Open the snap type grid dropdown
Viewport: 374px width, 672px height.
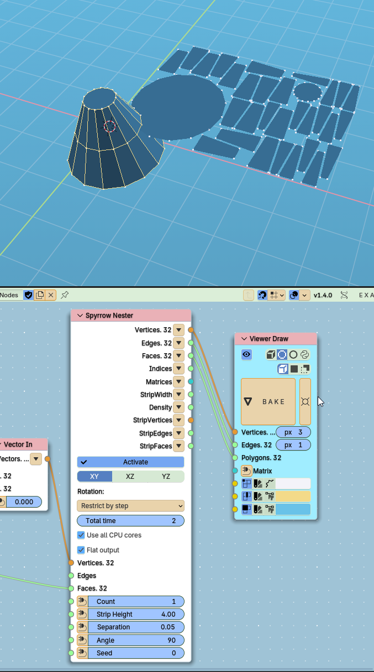click(277, 295)
